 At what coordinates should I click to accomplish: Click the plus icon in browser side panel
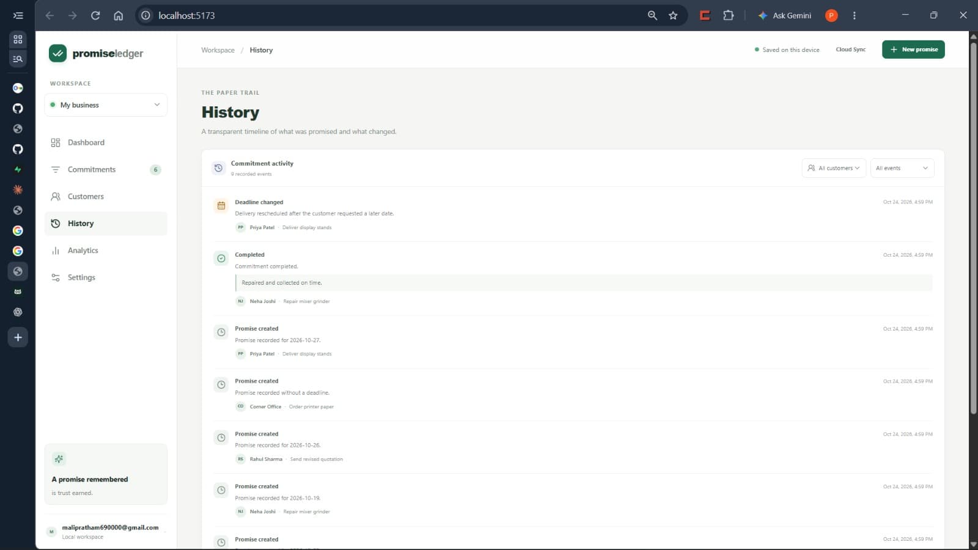click(18, 337)
